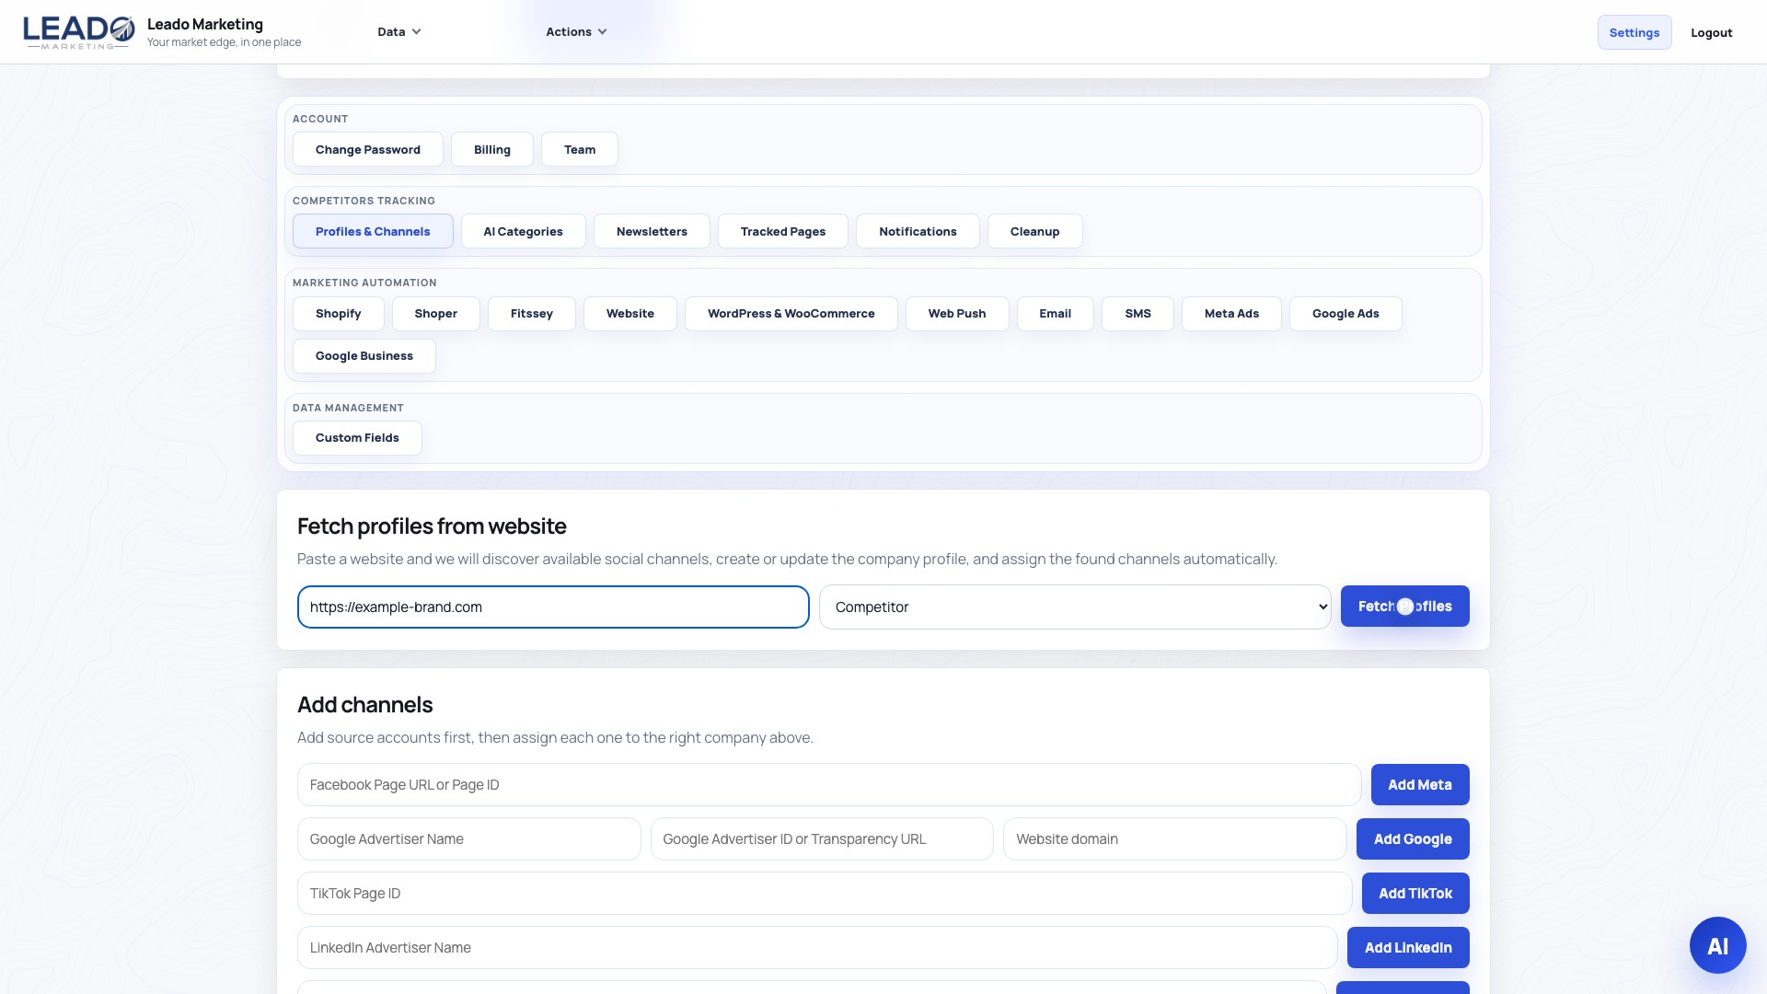Open the Change Password tab

pyautogui.click(x=368, y=150)
